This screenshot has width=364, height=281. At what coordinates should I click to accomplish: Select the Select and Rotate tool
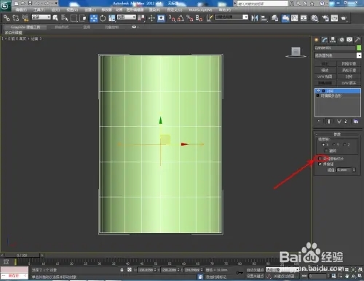(103, 18)
